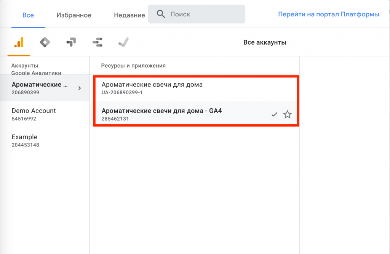Viewport: 390px width, 254px height.
Task: Star the GA4 property as favorite
Action: click(287, 114)
